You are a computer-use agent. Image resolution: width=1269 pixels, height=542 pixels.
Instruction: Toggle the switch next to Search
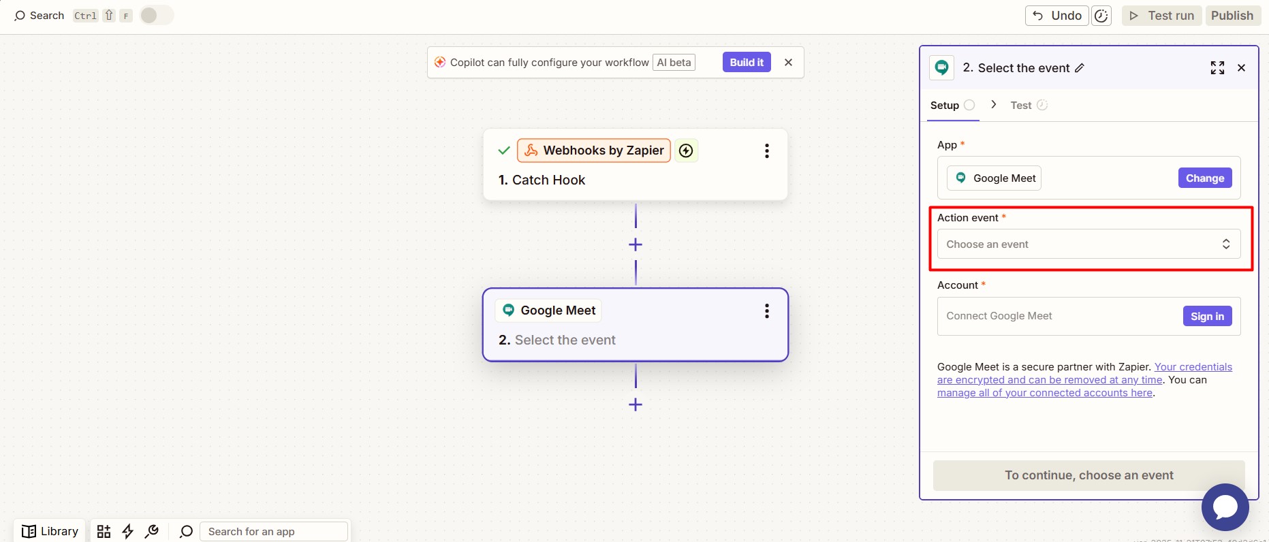(x=157, y=16)
